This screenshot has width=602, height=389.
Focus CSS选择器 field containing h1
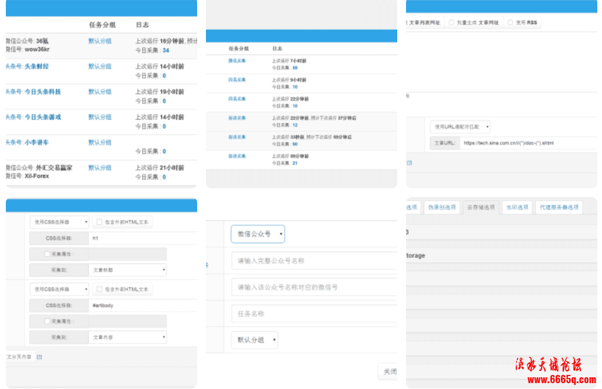(143, 238)
